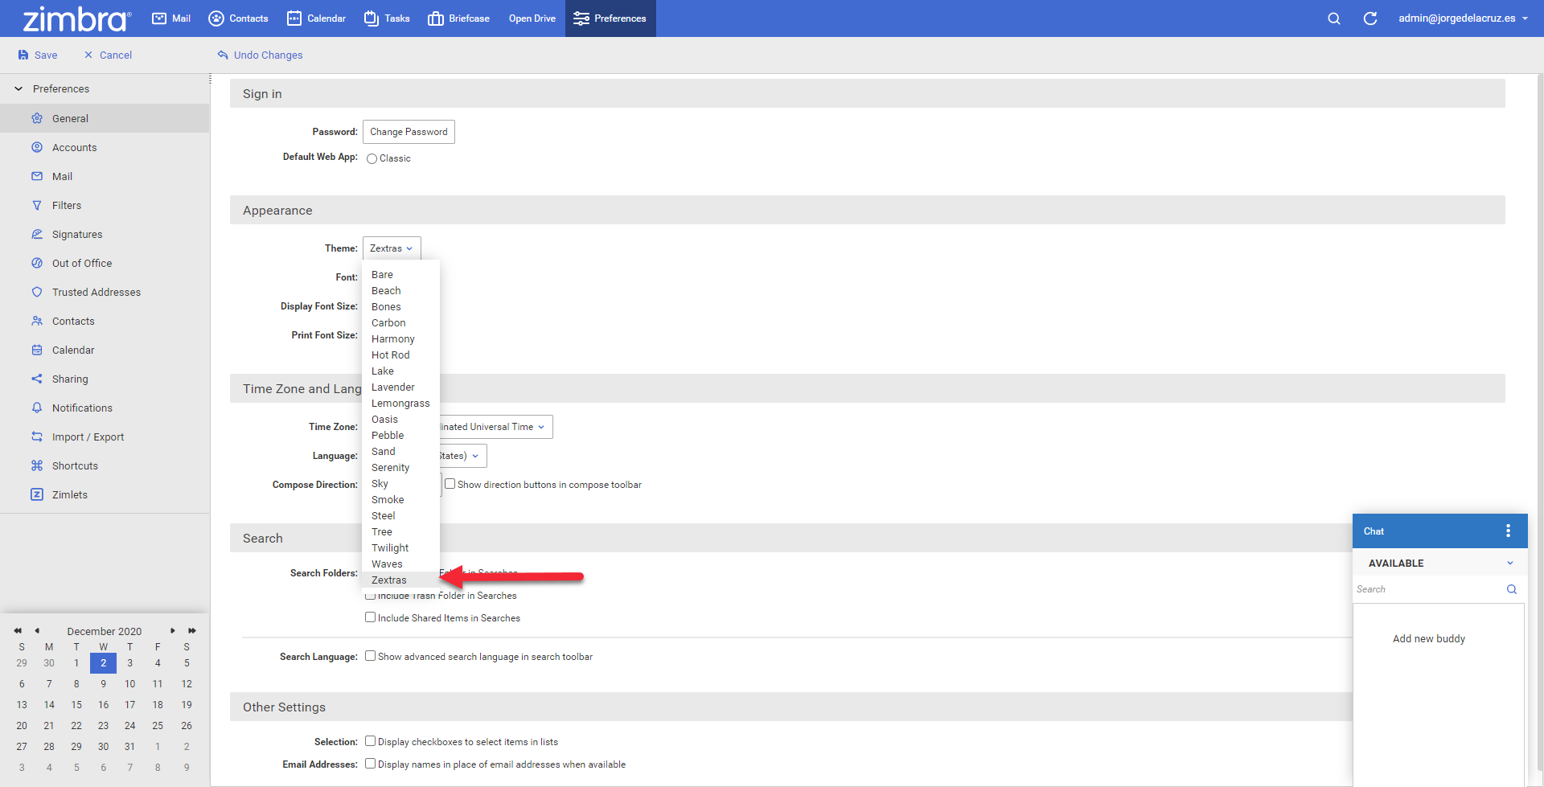Open the admin account menu

click(1463, 18)
